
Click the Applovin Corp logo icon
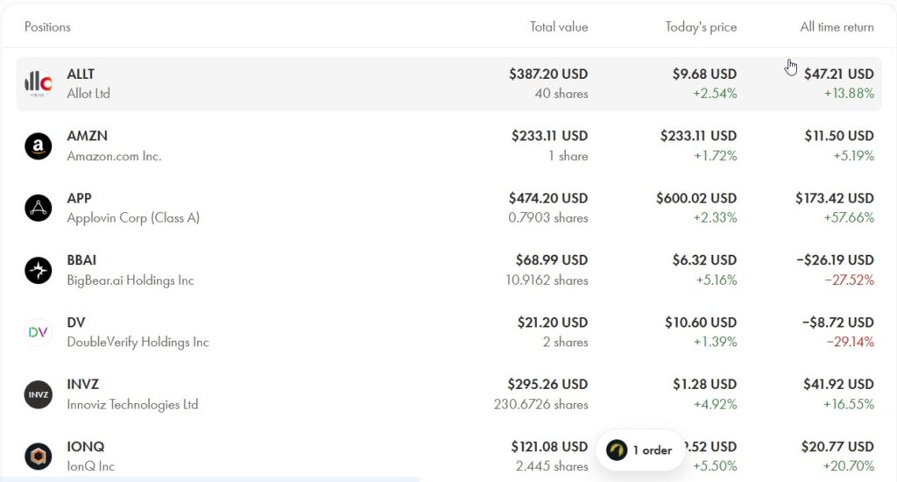click(39, 208)
